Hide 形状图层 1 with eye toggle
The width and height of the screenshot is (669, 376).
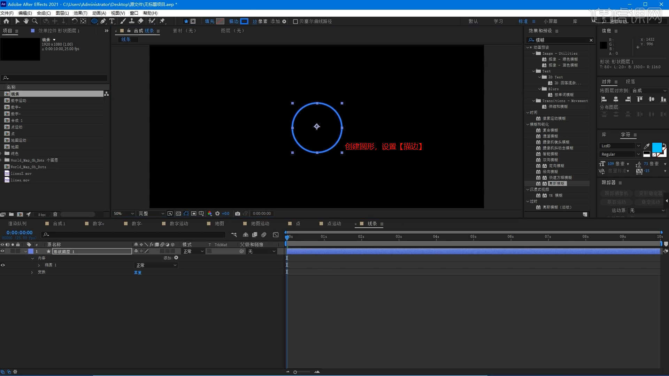pyautogui.click(x=3, y=251)
